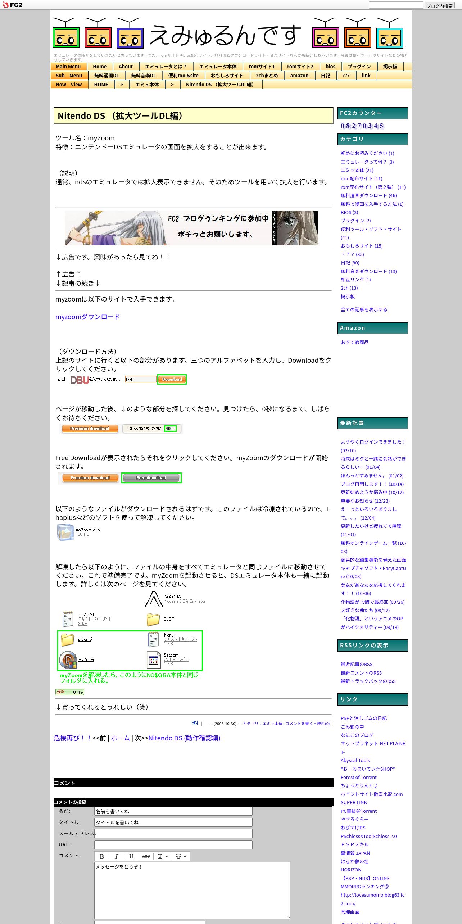Screen dimensions: 462x924
Task: Open 2chまとめ sub menu item
Action: [x=267, y=76]
